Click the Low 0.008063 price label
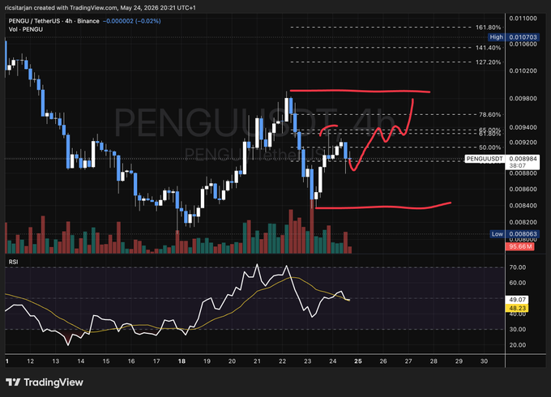The image size is (551, 397). coord(514,234)
